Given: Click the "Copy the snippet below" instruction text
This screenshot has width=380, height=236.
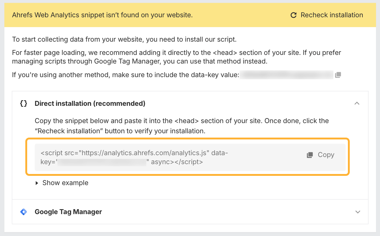Looking at the screenshot, I should pos(182,121).
